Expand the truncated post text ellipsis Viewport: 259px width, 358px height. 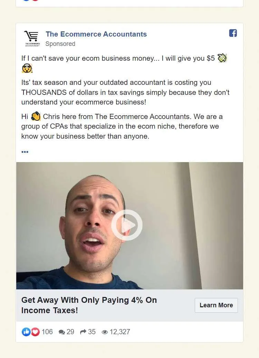click(25, 152)
